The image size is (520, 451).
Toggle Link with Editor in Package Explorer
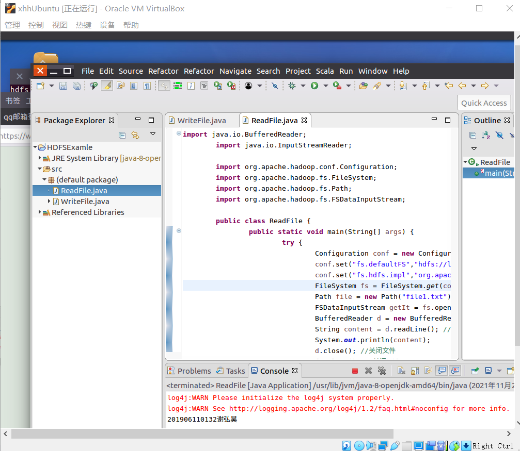pyautogui.click(x=135, y=135)
